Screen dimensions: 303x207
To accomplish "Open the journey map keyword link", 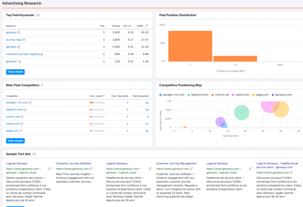I will [x=14, y=40].
